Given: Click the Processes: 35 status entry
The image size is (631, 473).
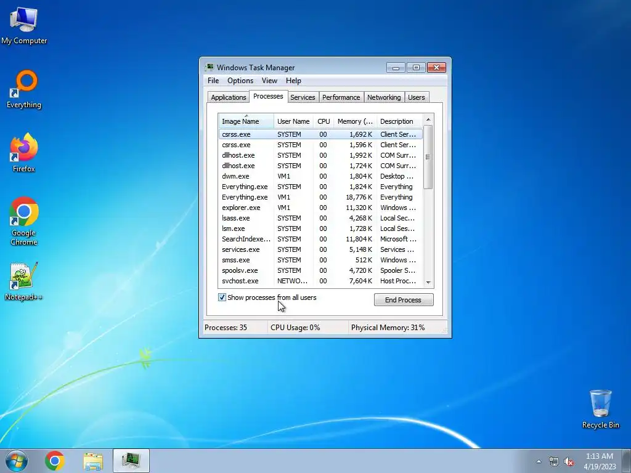Looking at the screenshot, I should pos(235,328).
